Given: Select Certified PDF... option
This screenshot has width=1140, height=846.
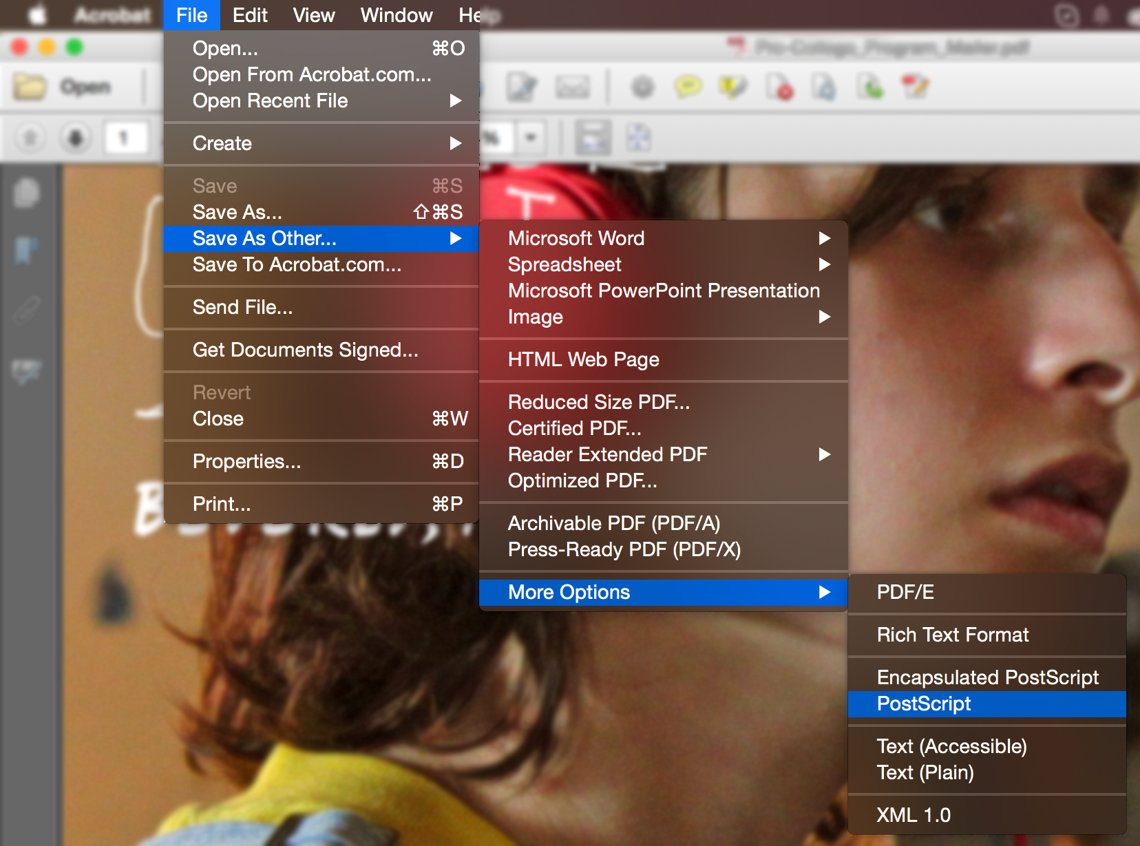Looking at the screenshot, I should (x=664, y=428).
